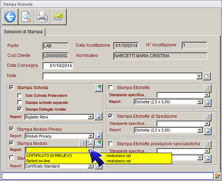222x181 pixels.
Task: Open the document icon next to the Note field
Action: point(207,76)
